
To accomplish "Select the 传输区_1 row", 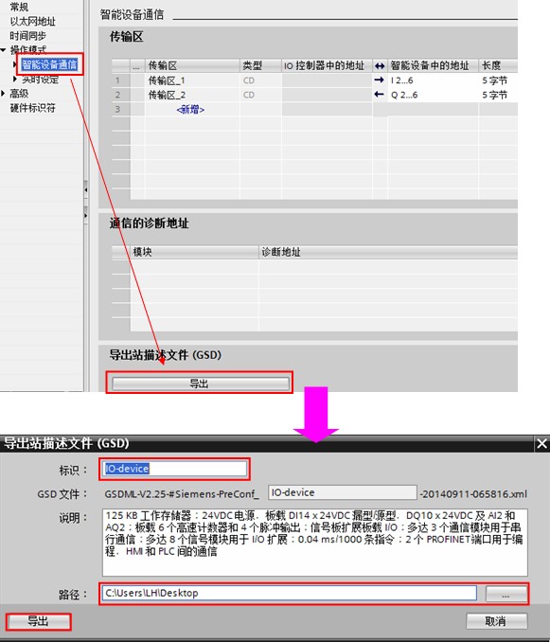I will point(314,80).
